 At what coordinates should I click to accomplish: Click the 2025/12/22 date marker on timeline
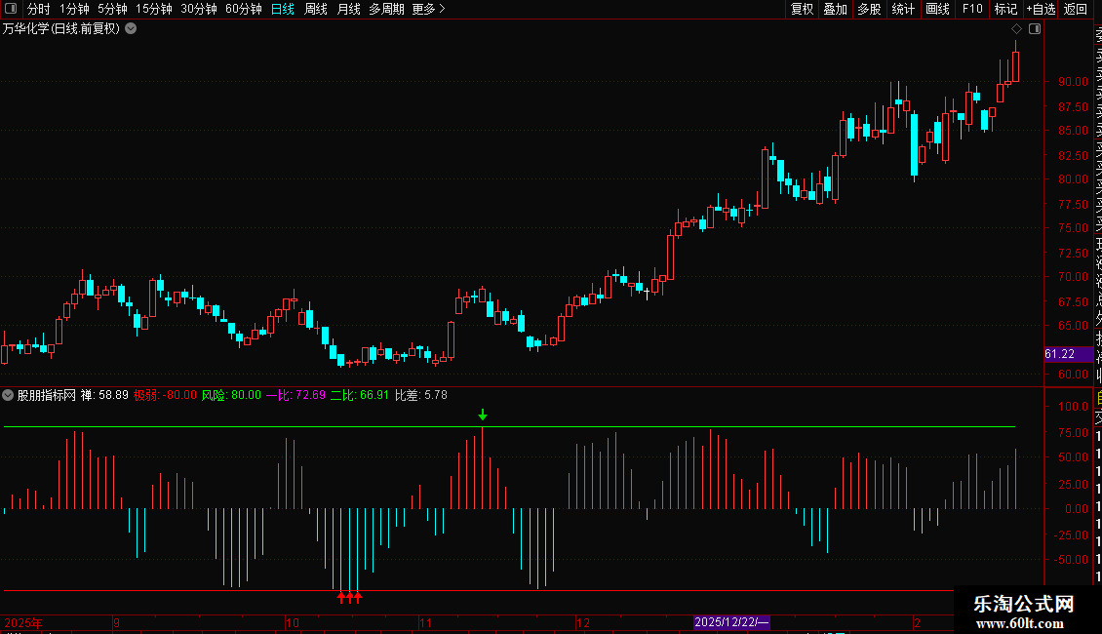[731, 622]
